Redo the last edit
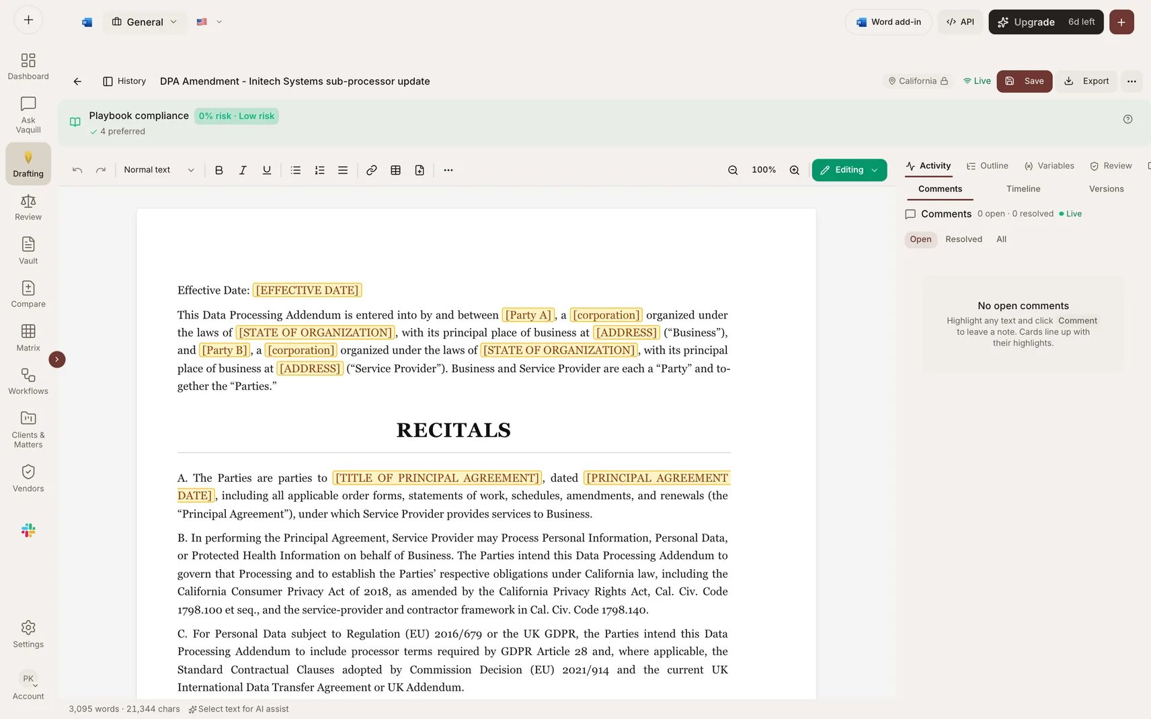 point(101,170)
